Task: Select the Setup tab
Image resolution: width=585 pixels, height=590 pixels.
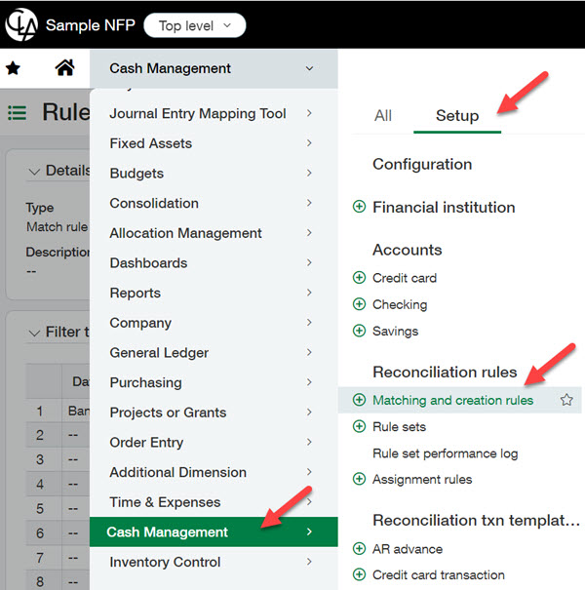Action: tap(456, 116)
